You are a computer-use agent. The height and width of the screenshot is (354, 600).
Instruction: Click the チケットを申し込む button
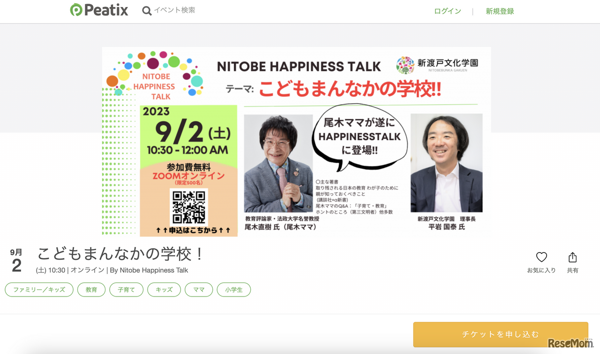[501, 334]
